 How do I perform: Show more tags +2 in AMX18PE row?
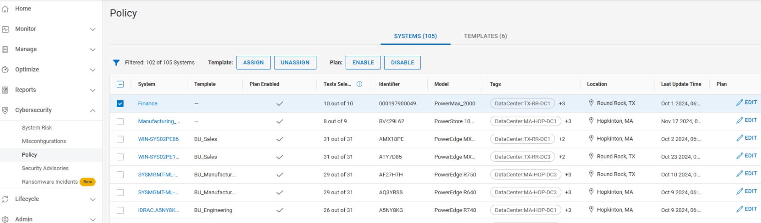tap(562, 139)
